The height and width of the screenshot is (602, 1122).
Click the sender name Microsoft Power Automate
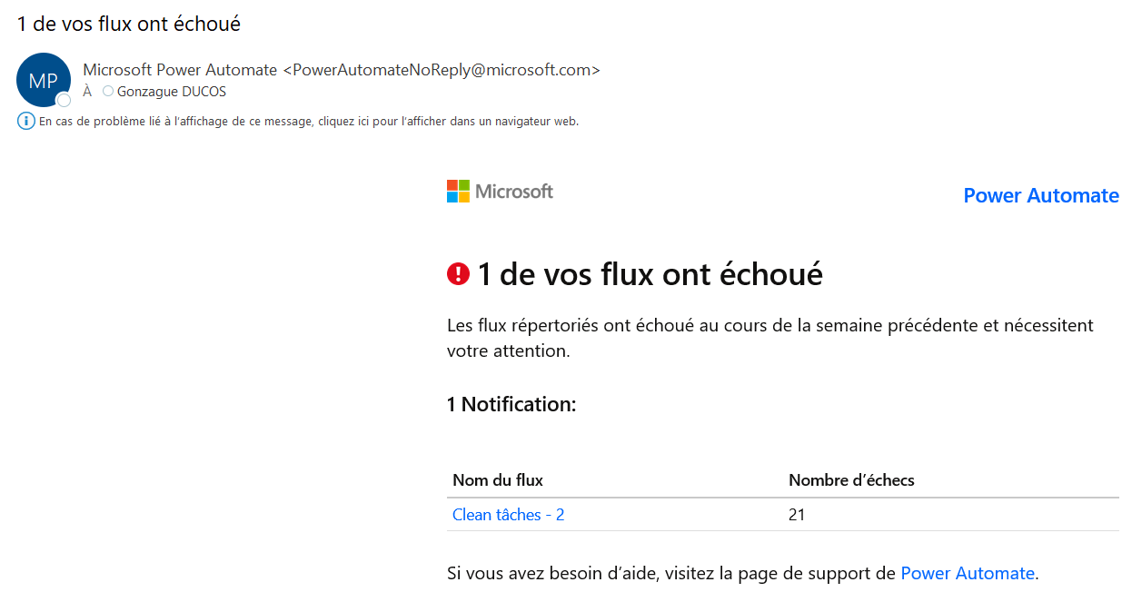pos(180,70)
